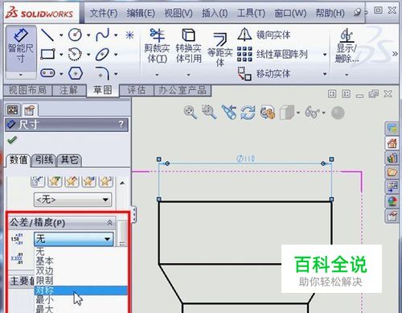The height and width of the screenshot is (313, 402).
Task: Click Mirror Entities (镜向实体)
Action: tap(264, 35)
